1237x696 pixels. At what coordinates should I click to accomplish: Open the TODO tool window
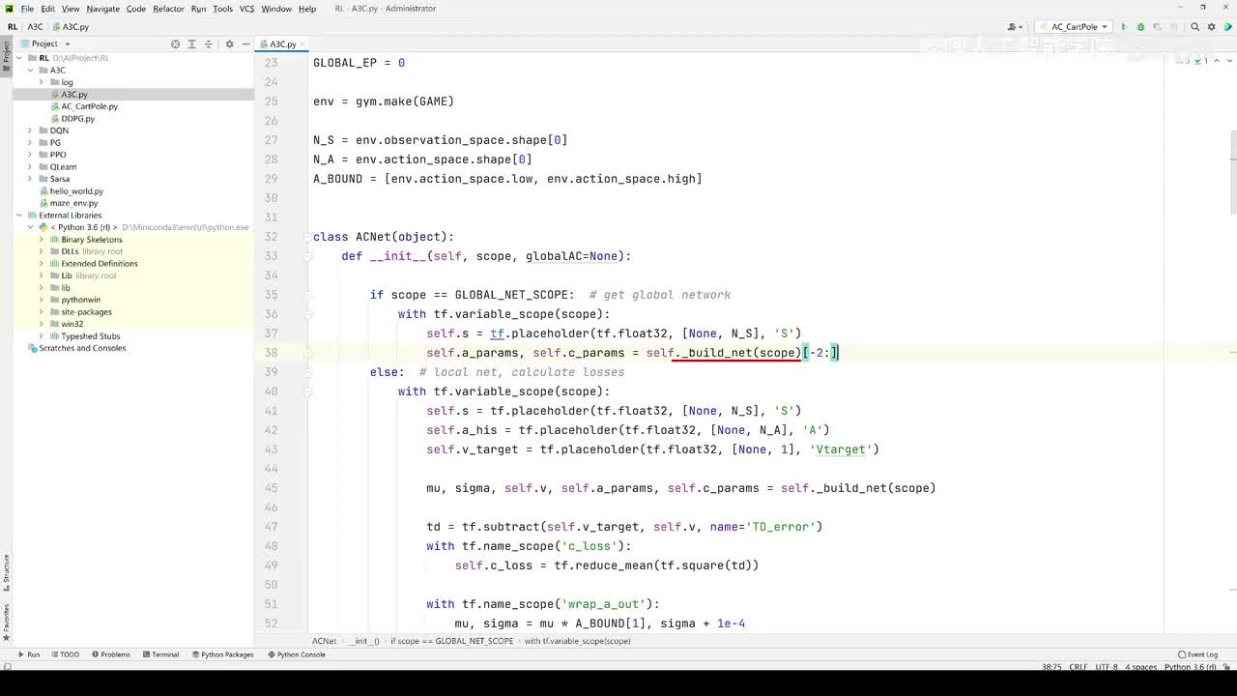(65, 654)
